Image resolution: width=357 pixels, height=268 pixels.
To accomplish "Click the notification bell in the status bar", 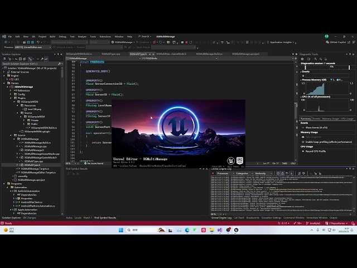I will coord(353,223).
